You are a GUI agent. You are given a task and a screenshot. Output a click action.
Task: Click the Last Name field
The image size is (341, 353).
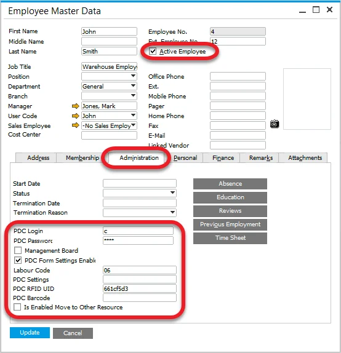(109, 51)
